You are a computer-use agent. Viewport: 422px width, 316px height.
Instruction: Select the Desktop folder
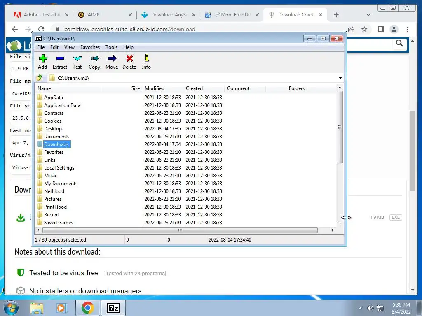click(53, 129)
